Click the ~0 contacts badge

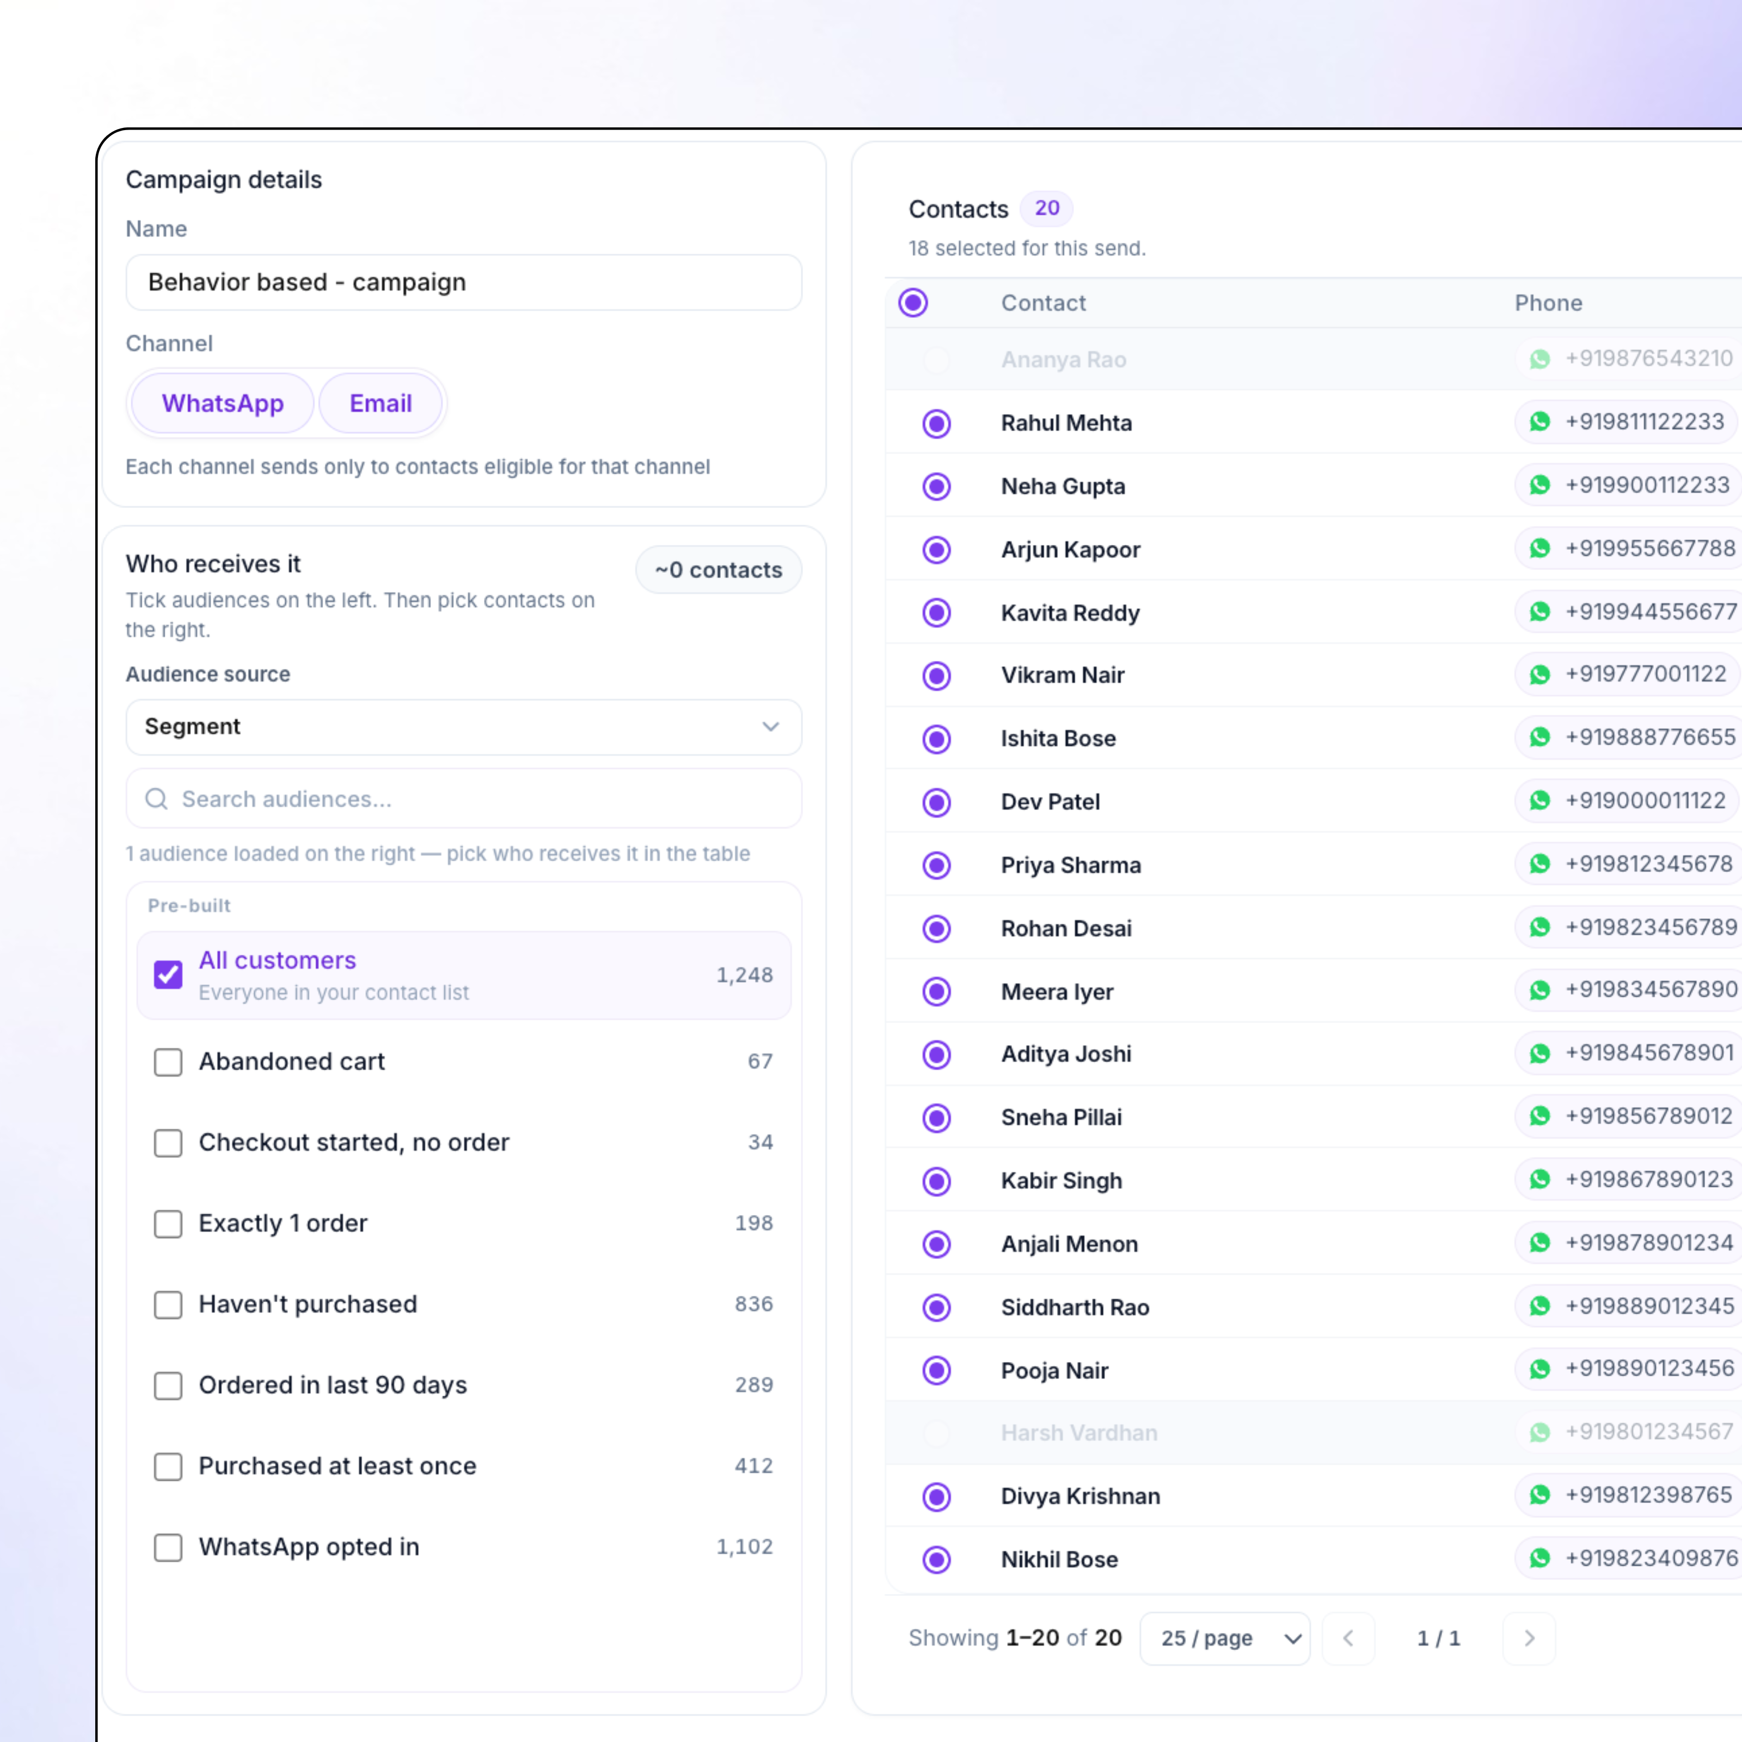[719, 570]
